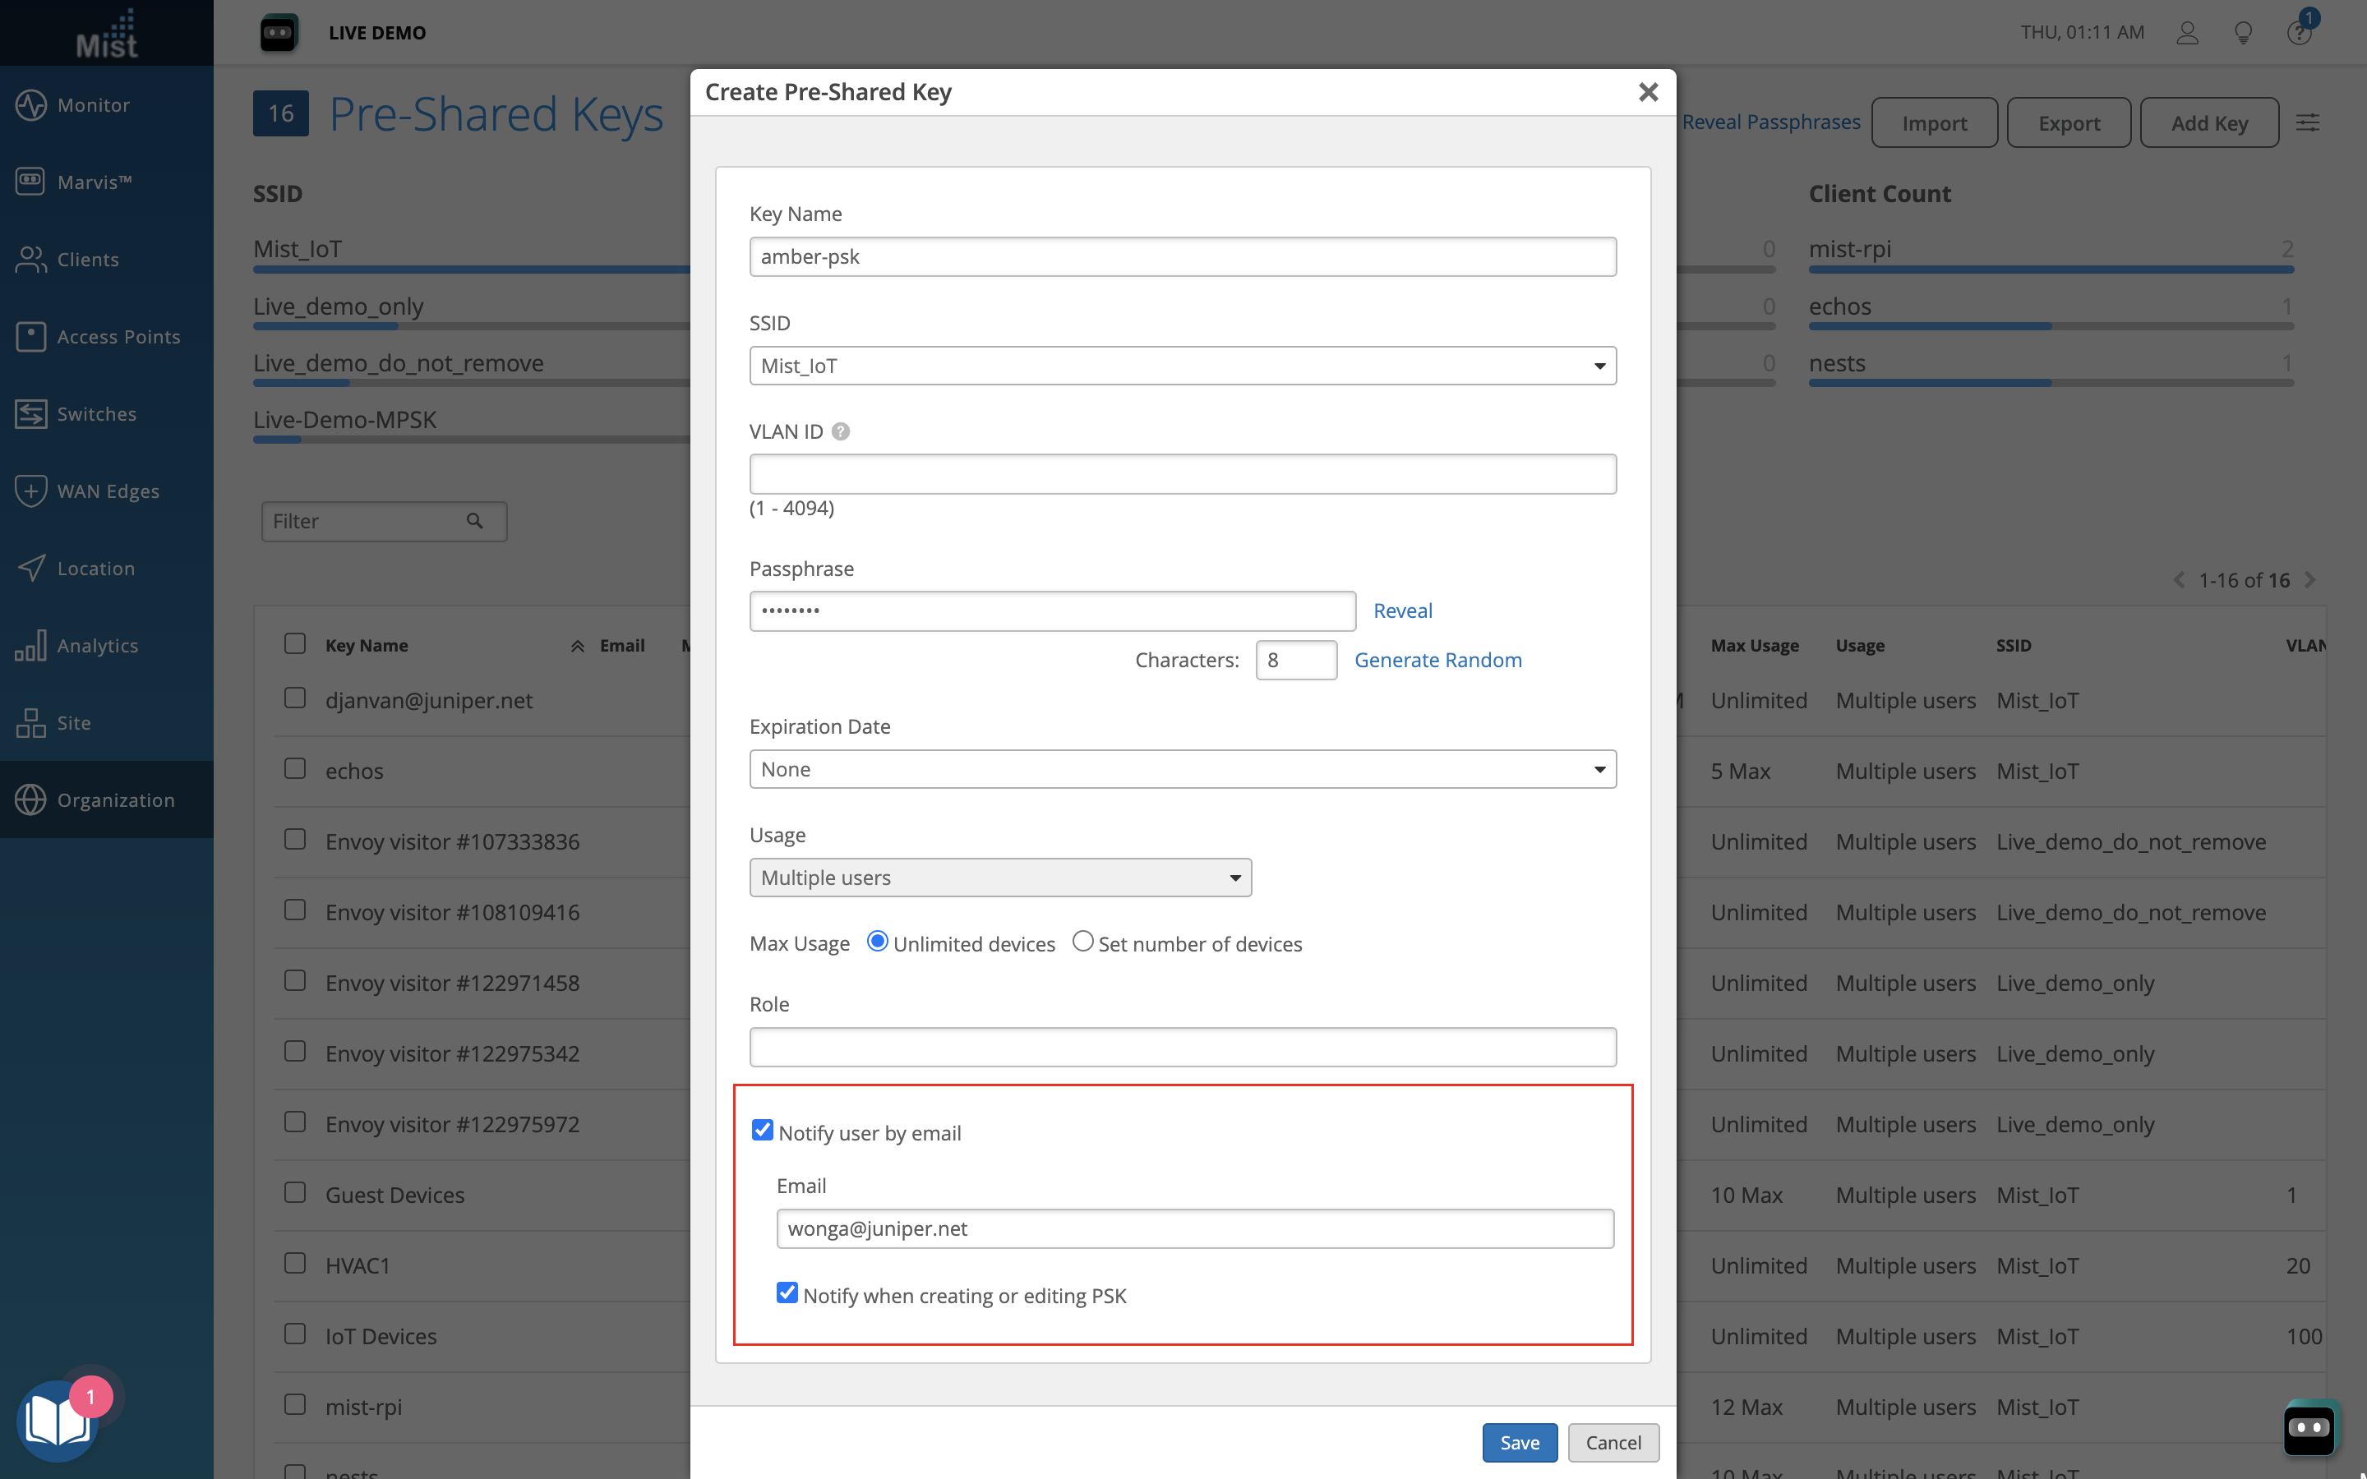Go to Access Points in sidebar

pos(118,337)
